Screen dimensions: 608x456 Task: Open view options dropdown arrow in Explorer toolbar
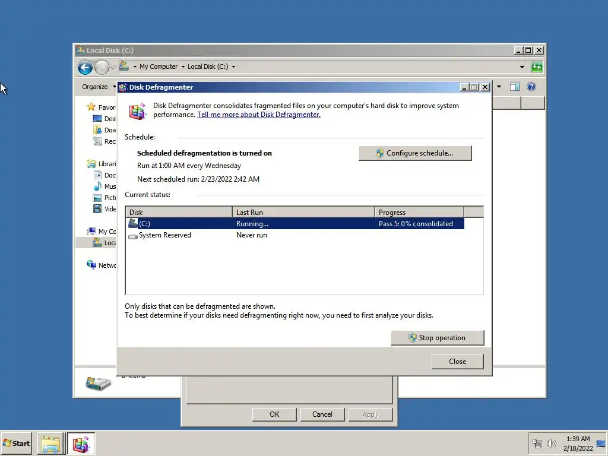click(x=499, y=87)
